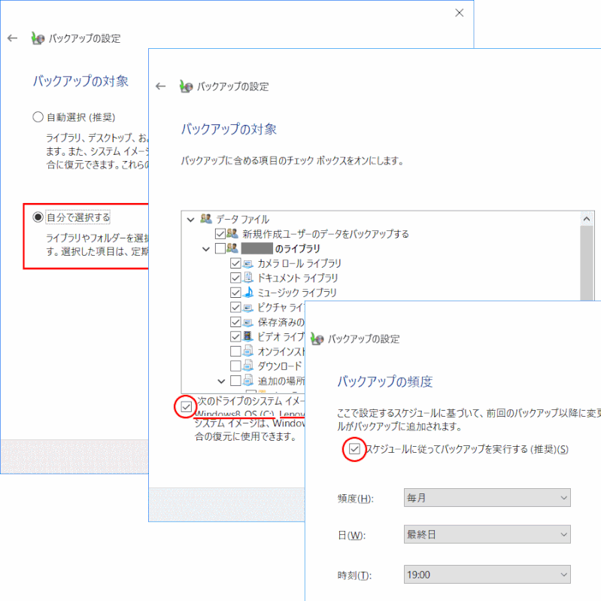Image resolution: width=601 pixels, height=601 pixels.
Task: Uncheck the ビデオ library checkbox
Action: [235, 336]
